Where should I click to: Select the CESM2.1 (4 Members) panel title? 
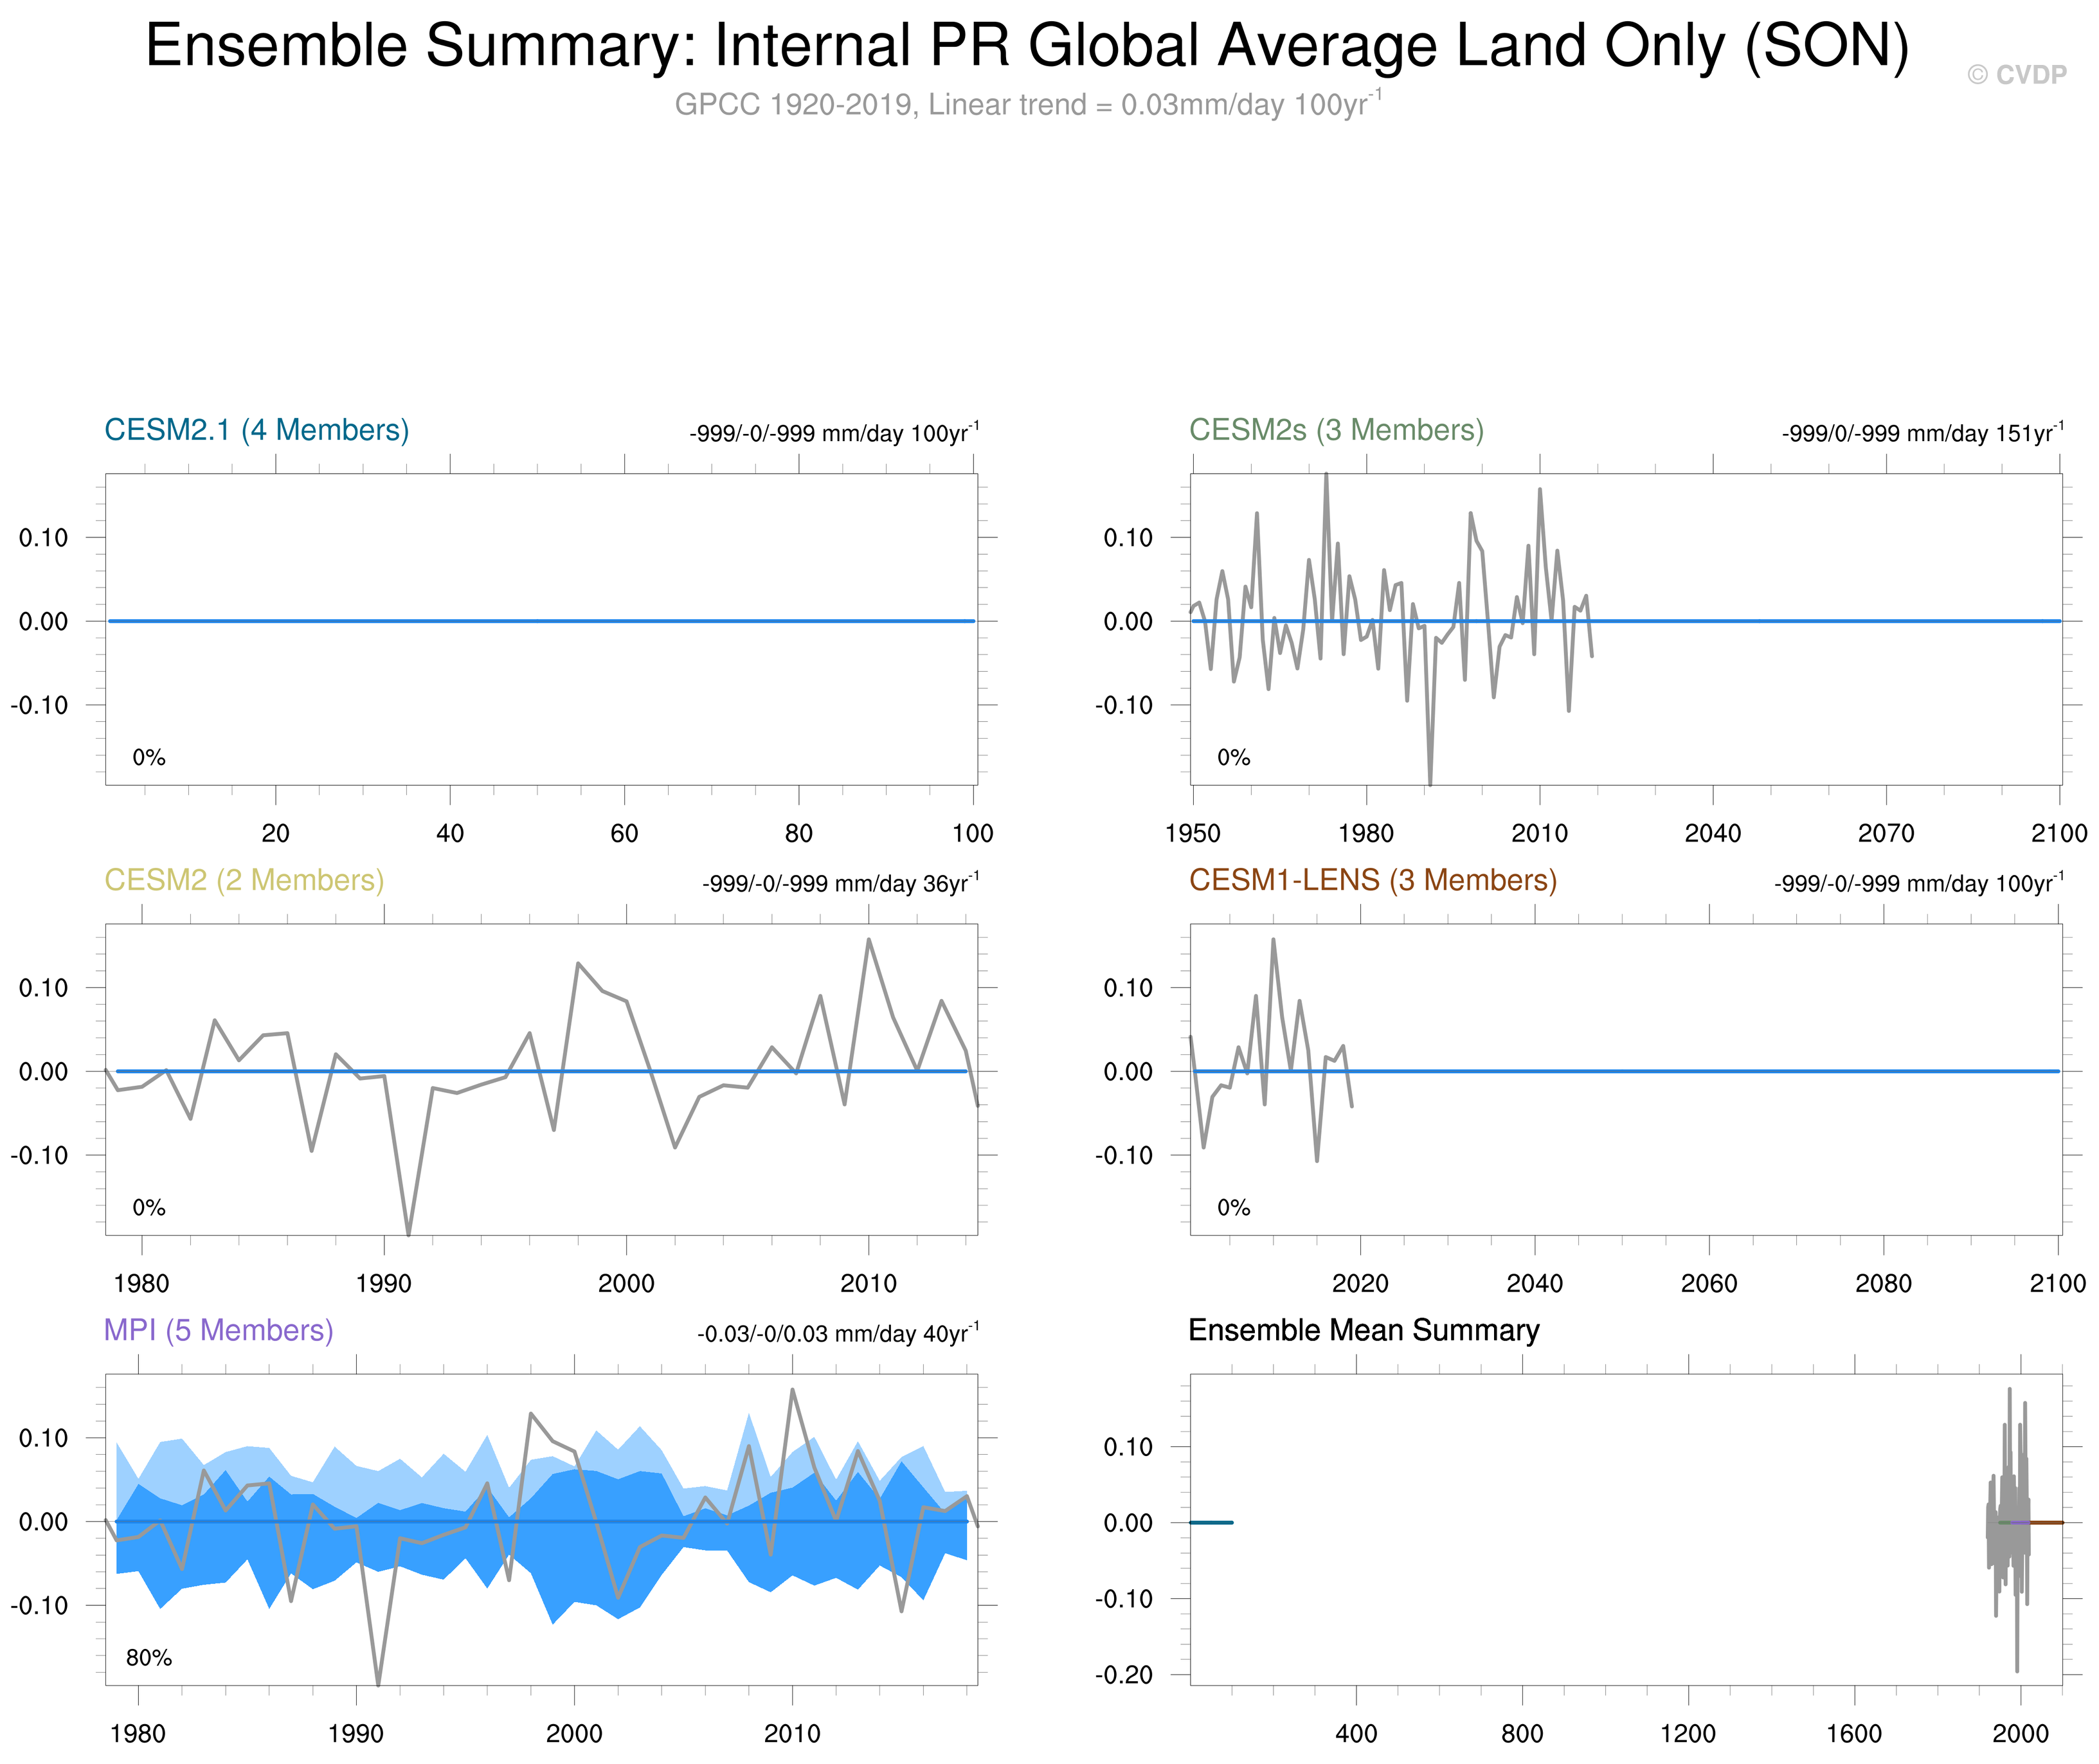tap(257, 430)
